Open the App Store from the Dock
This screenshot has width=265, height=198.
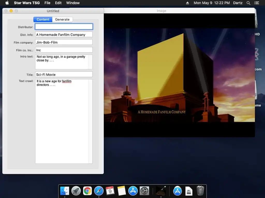click(x=133, y=191)
